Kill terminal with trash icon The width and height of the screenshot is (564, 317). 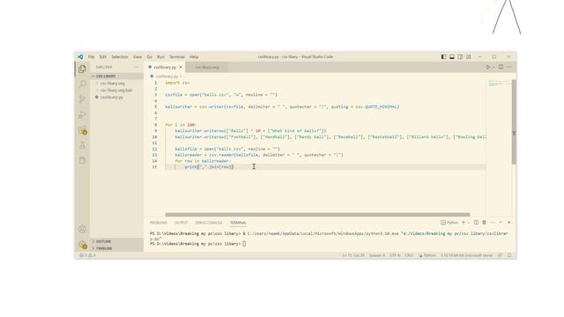[484, 223]
